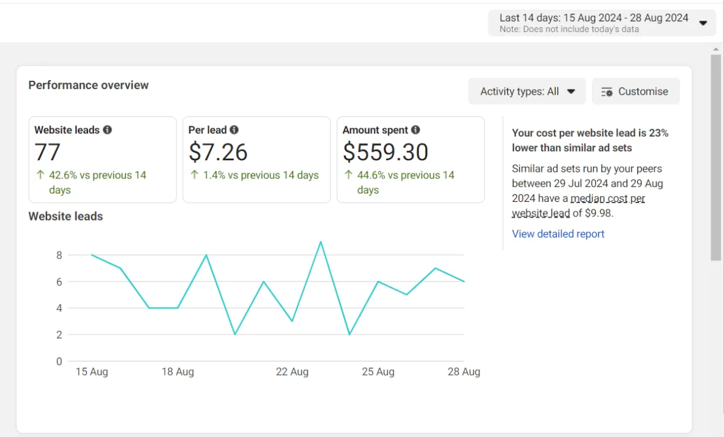The width and height of the screenshot is (724, 437).
Task: Click the Last 14 days date range text
Action: click(594, 18)
